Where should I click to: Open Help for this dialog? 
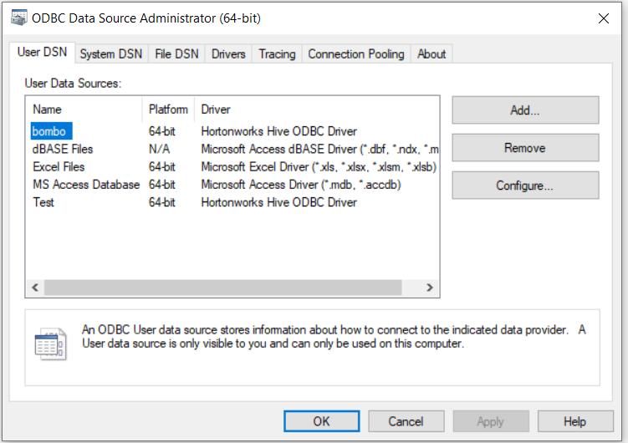pos(574,421)
